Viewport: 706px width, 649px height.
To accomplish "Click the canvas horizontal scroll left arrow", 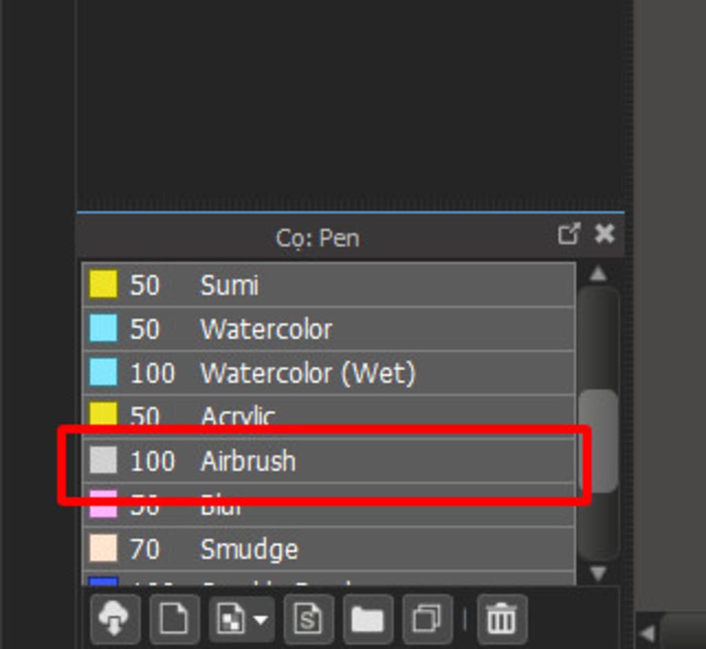I will (x=647, y=632).
